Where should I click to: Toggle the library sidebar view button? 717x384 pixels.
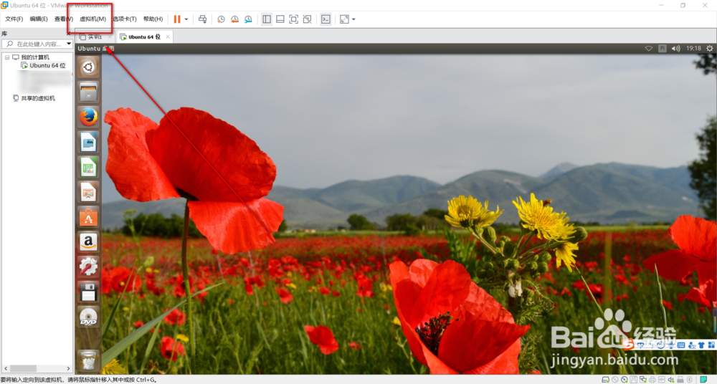coord(267,19)
